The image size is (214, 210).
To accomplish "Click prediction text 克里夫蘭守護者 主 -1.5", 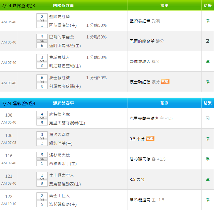I will click(151, 118).
